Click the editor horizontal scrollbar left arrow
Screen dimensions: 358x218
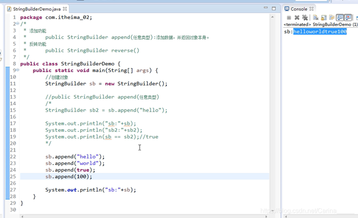pos(22,216)
